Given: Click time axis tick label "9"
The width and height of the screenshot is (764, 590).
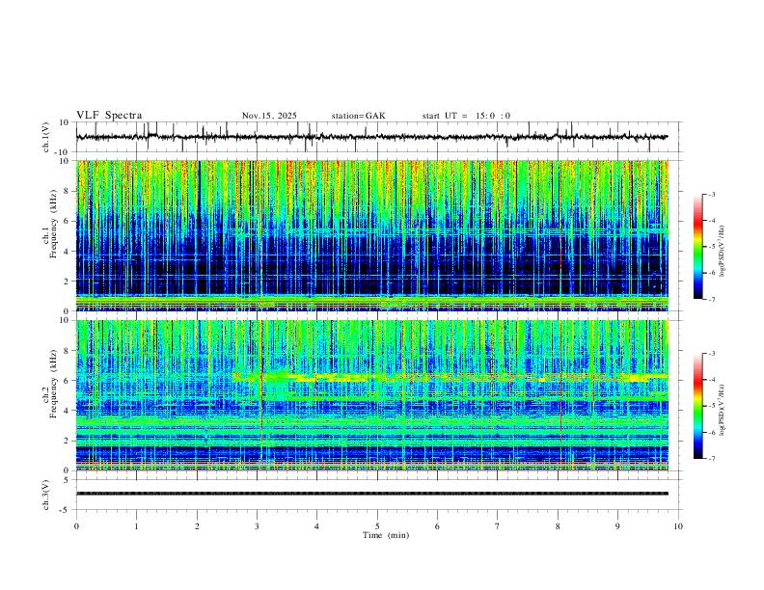Looking at the screenshot, I should point(617,526).
